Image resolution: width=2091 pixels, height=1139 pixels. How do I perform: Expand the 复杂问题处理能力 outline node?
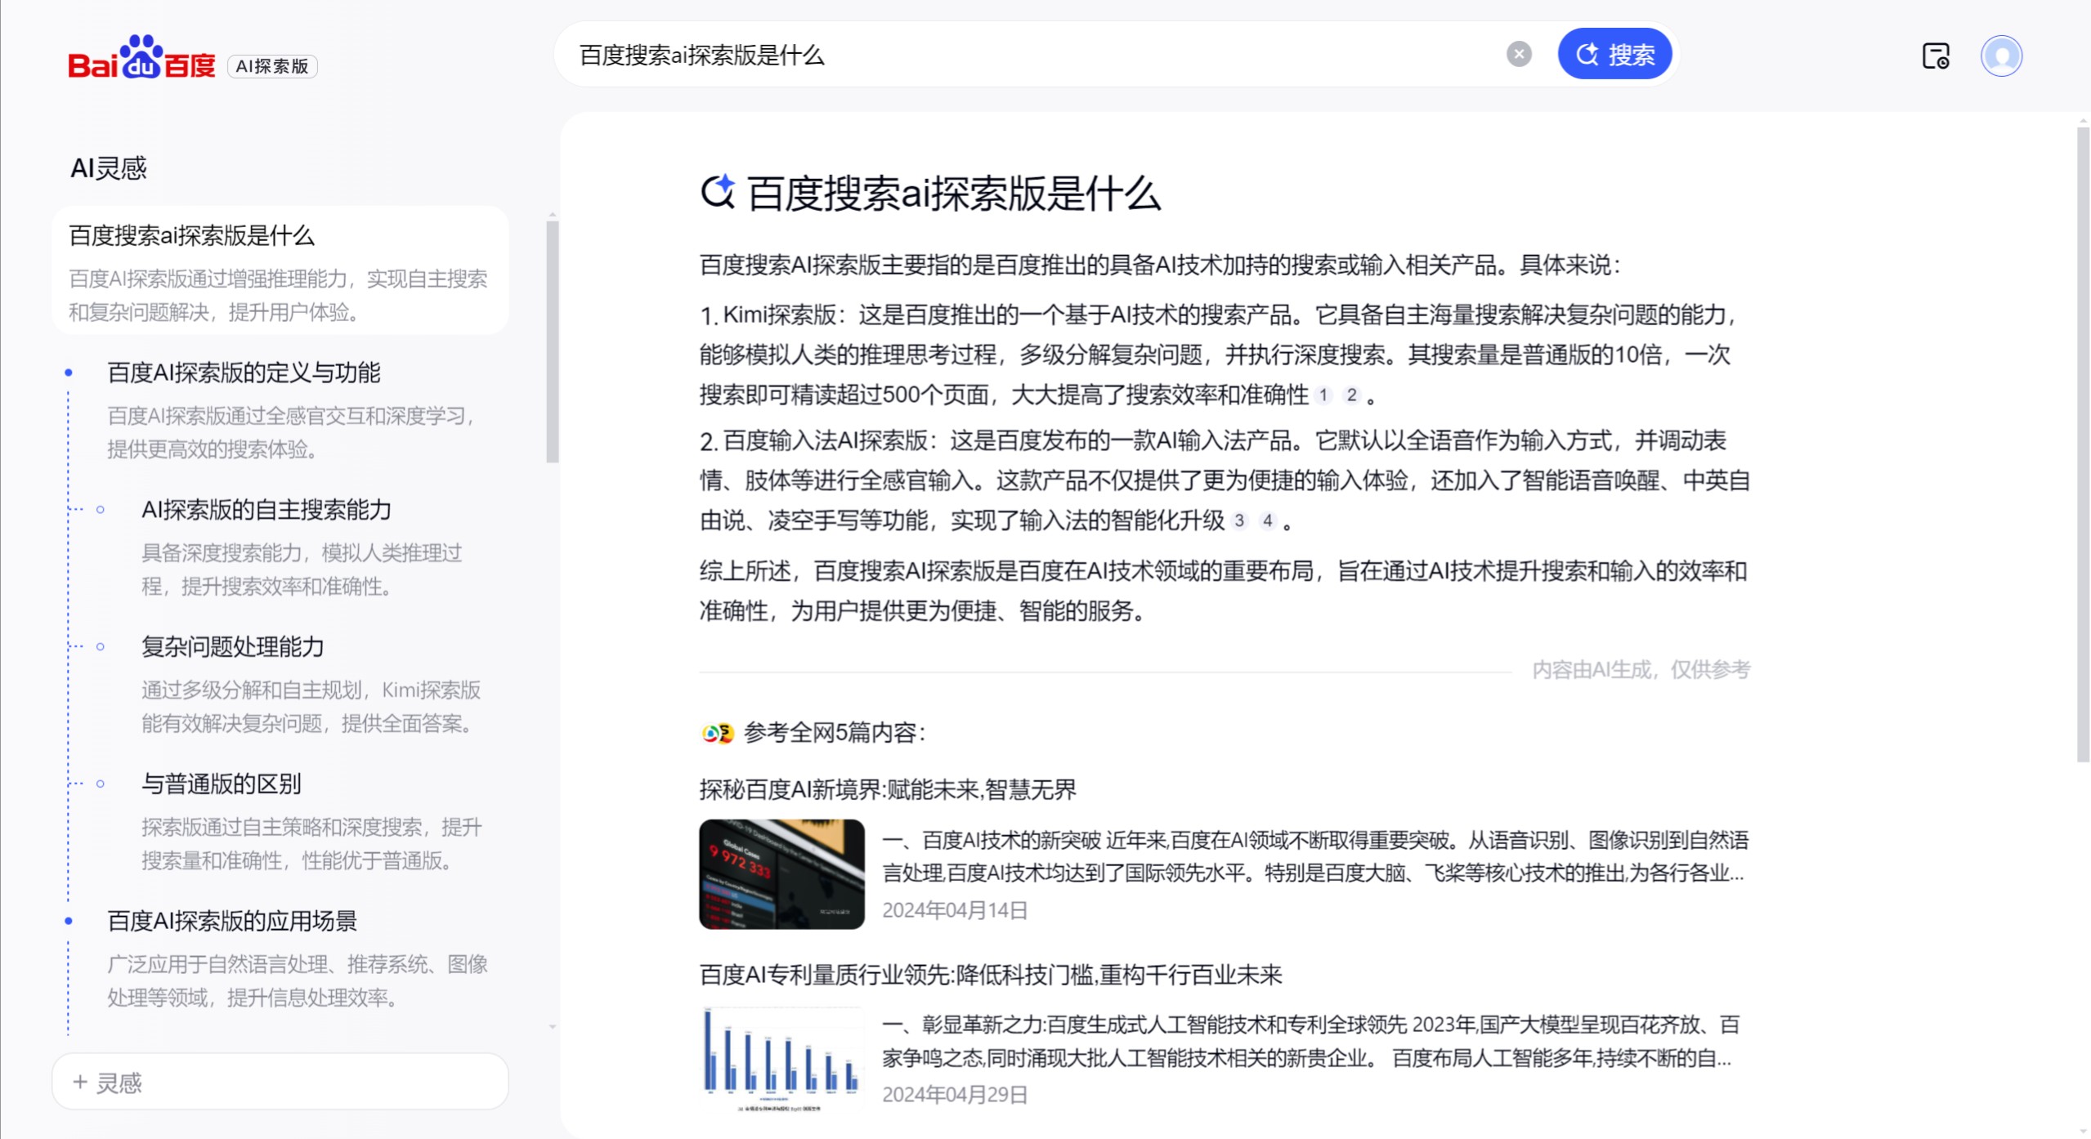101,646
